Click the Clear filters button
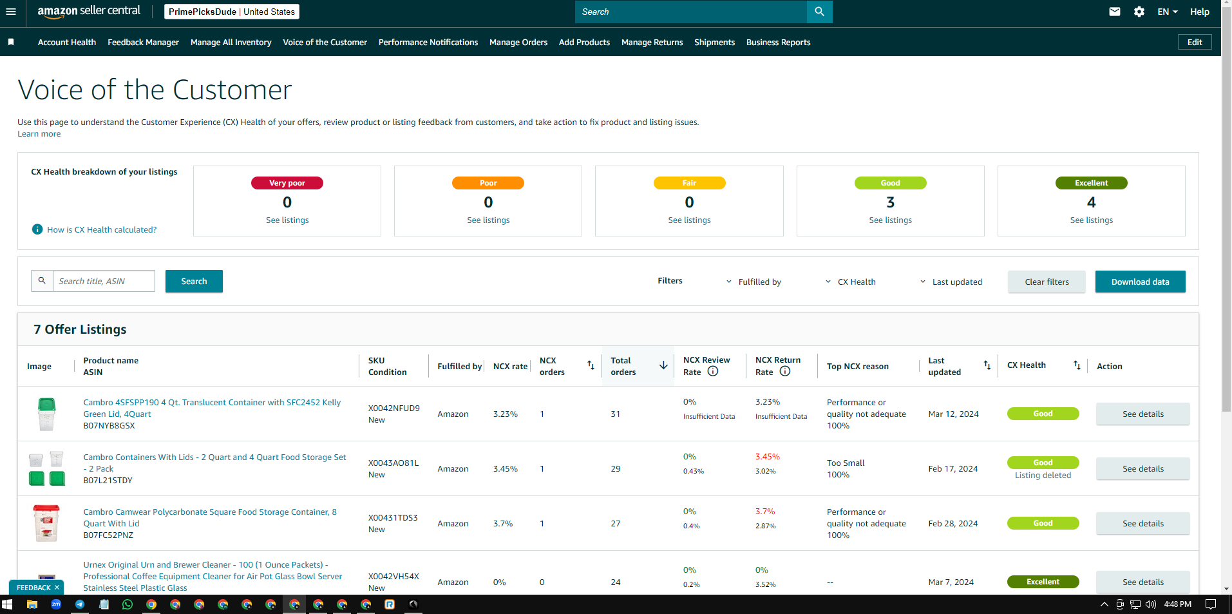The width and height of the screenshot is (1232, 614). (1047, 282)
